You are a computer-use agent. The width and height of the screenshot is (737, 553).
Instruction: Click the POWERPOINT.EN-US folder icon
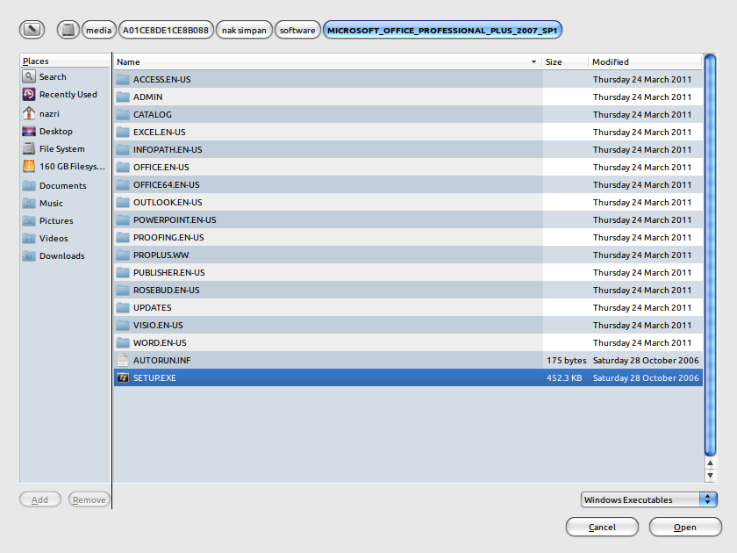click(123, 219)
